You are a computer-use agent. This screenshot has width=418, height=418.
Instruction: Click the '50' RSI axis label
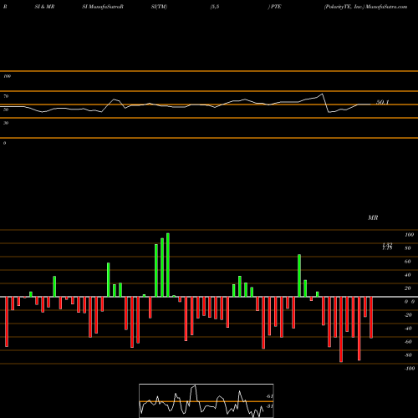click(x=6, y=110)
